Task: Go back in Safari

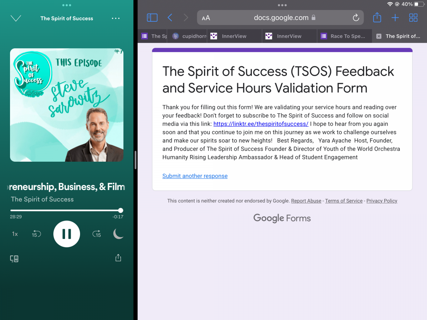Action: (170, 18)
